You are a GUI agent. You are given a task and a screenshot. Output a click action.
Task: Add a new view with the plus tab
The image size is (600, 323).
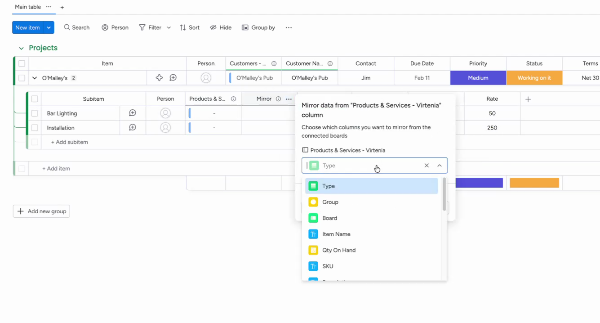coord(62,7)
